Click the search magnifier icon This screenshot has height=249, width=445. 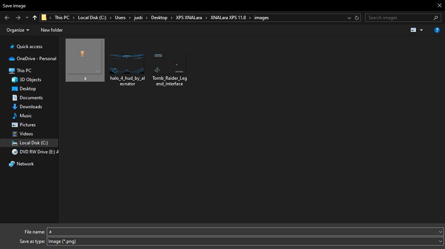(435, 18)
